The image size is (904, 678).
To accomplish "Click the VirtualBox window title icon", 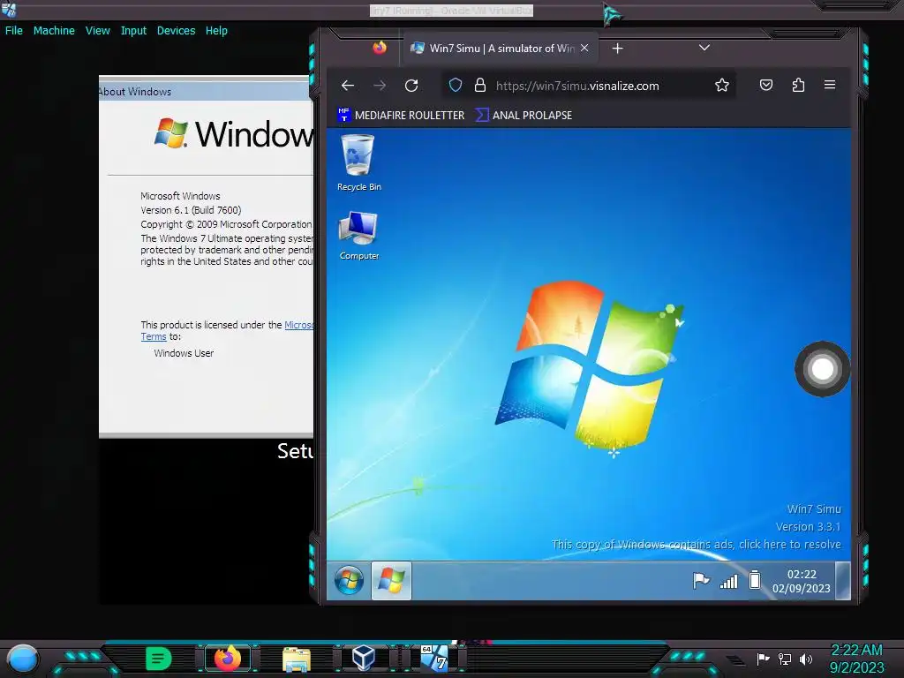I will [x=9, y=10].
